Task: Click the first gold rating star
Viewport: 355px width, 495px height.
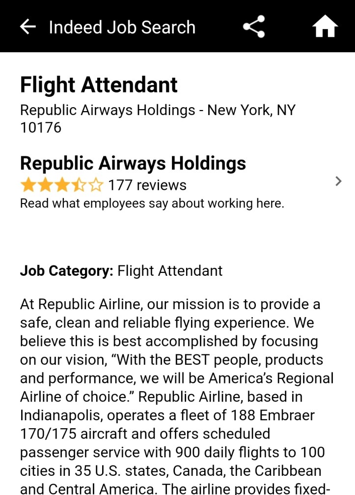Action: [27, 185]
